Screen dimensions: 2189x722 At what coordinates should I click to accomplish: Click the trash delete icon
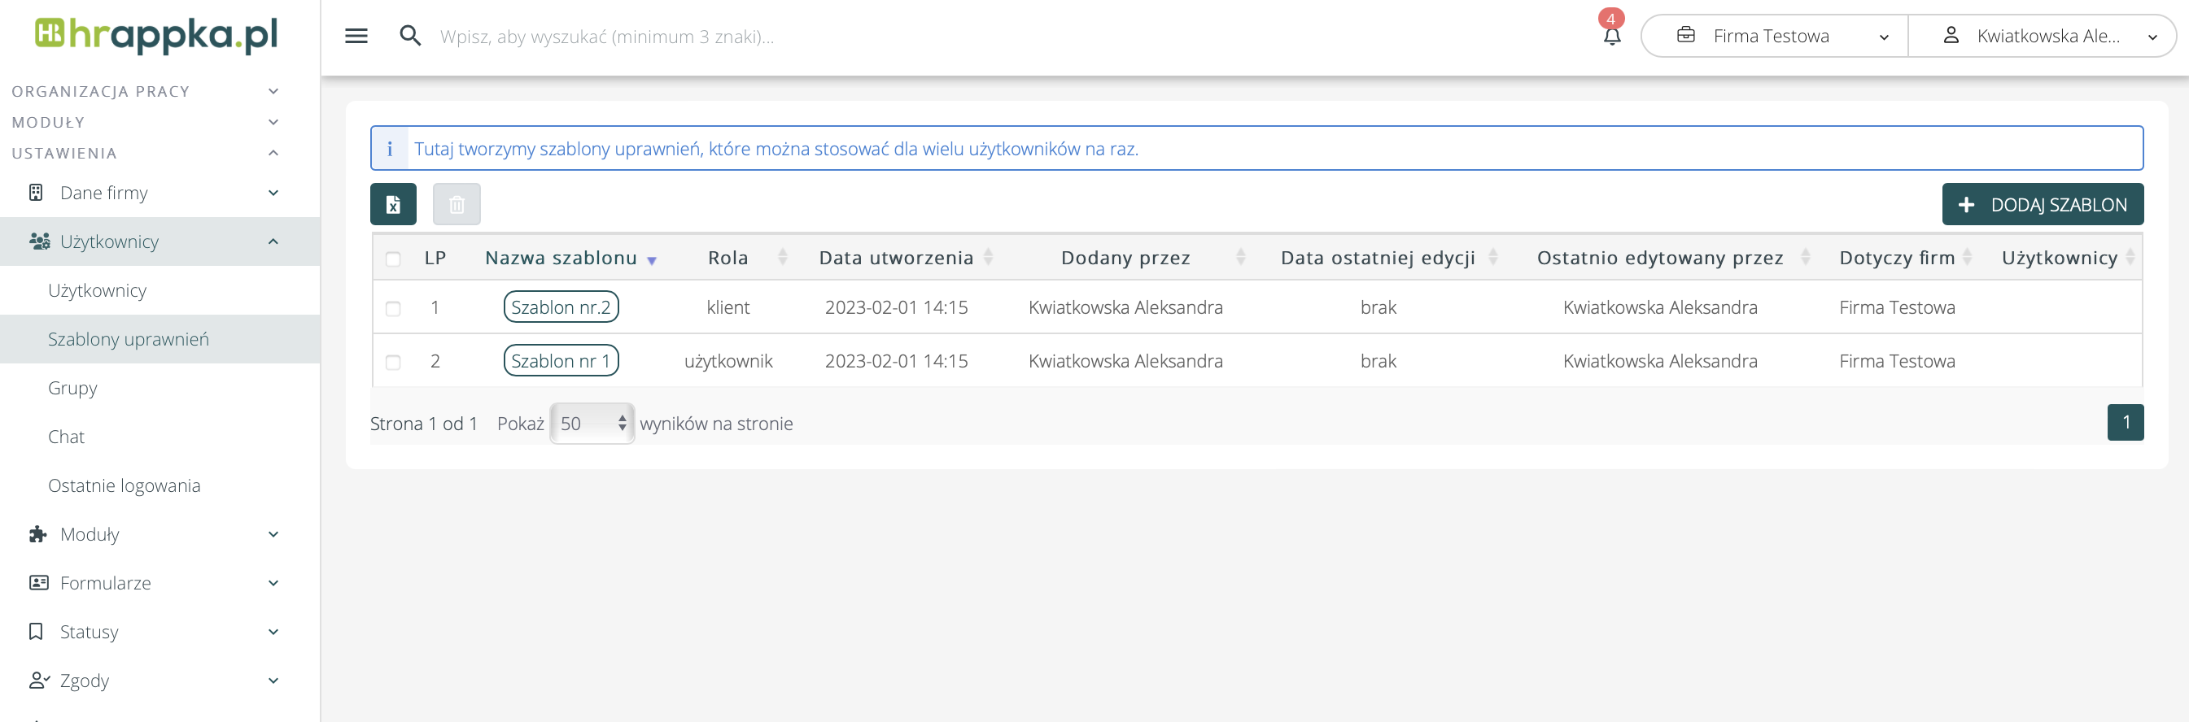[x=457, y=205]
